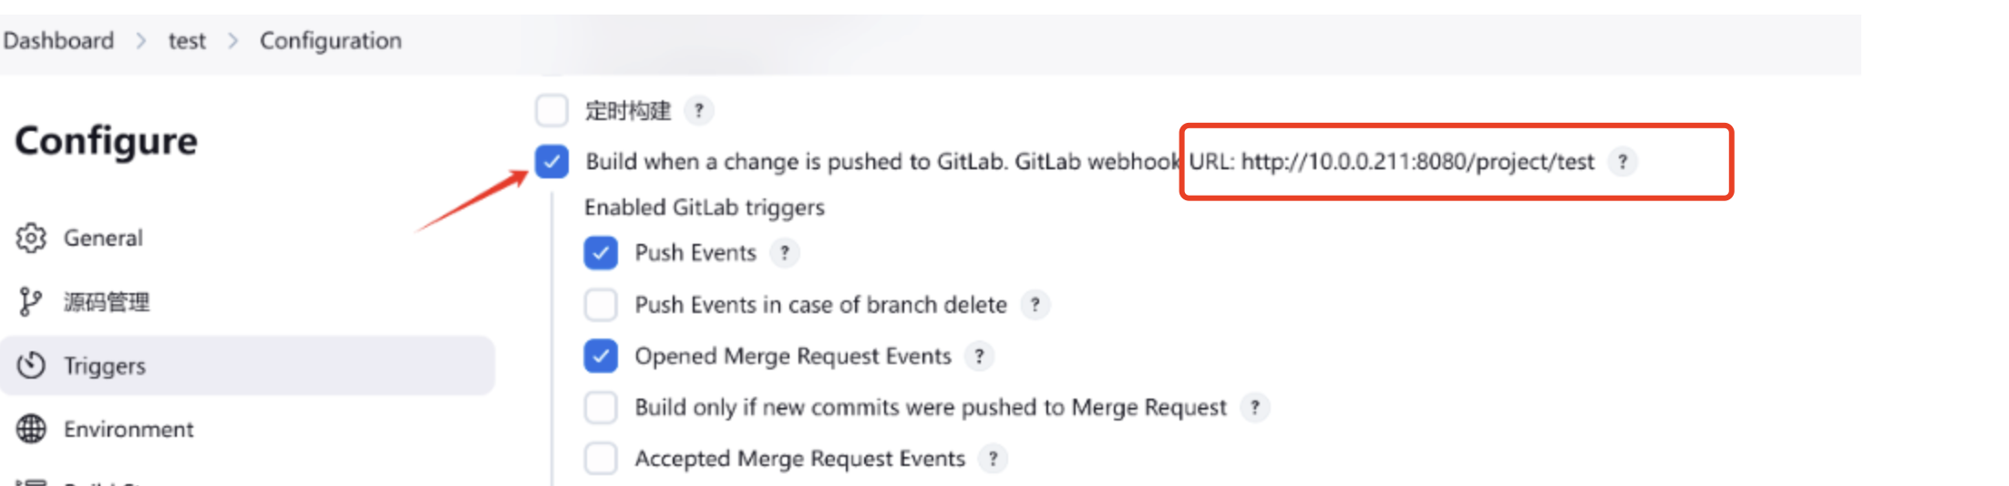Uncheck Build when change pushed to GitLab
Viewport: 2009px width, 486px height.
[x=551, y=162]
